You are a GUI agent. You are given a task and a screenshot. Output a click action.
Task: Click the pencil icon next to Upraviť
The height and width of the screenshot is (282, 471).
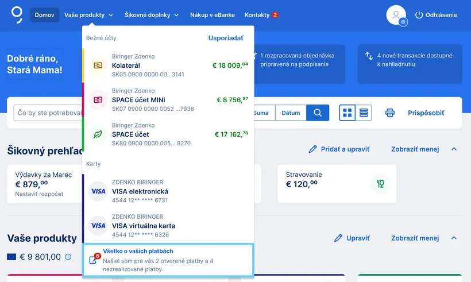[338, 238]
